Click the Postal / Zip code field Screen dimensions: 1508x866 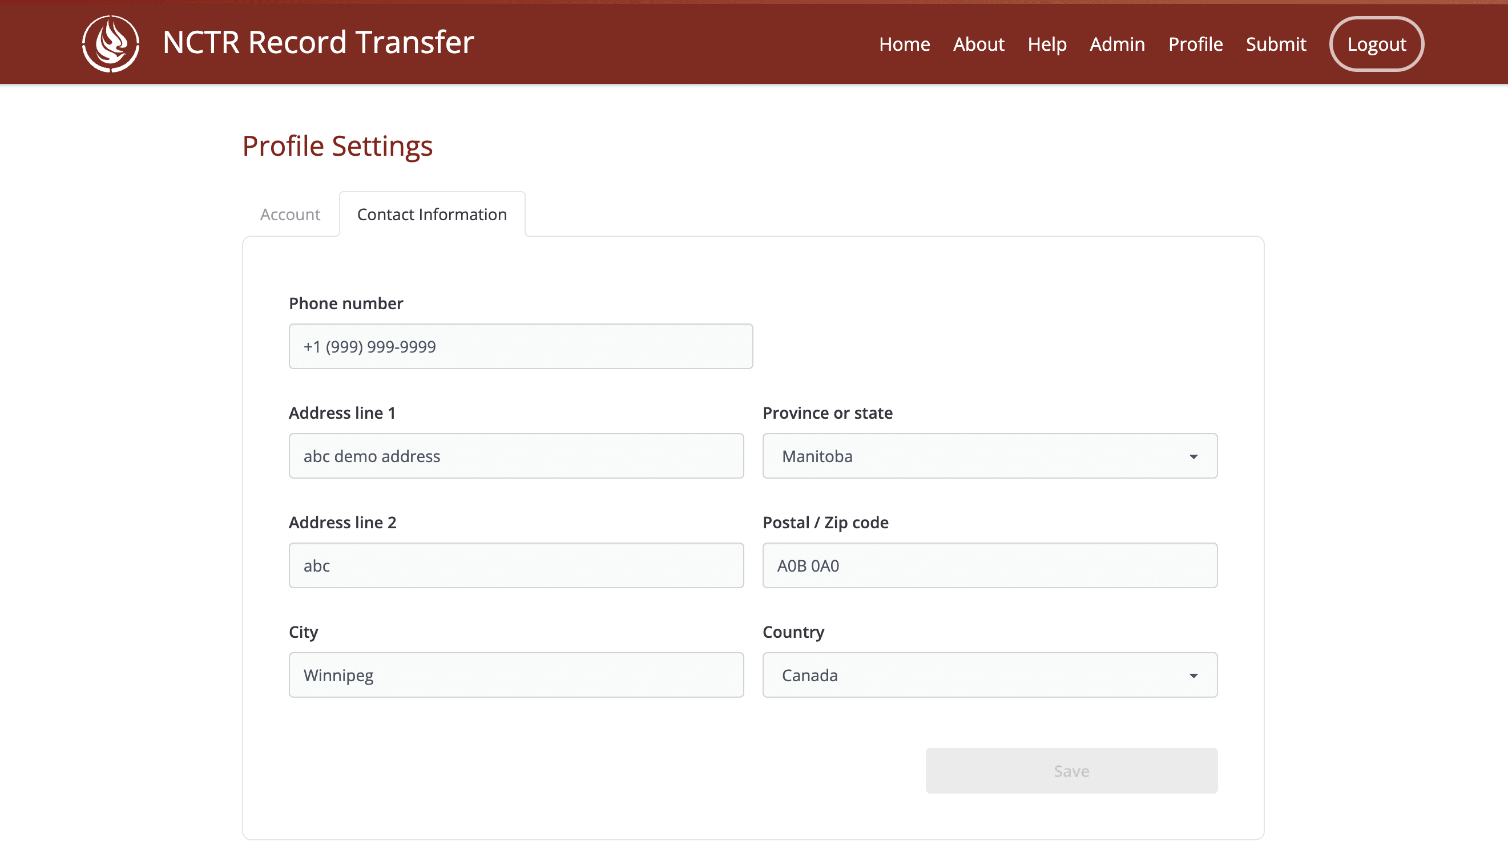coord(990,565)
